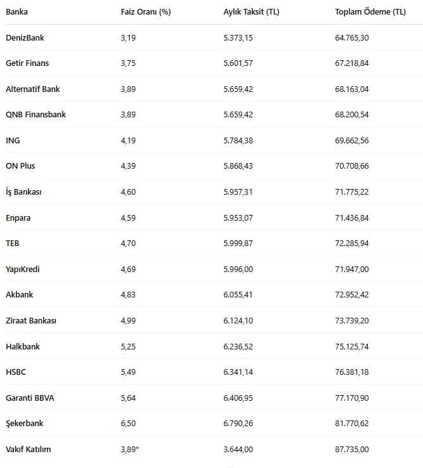Image resolution: width=423 pixels, height=468 pixels.
Task: Click the Aylık Taksit (TL) header
Action: tap(251, 12)
